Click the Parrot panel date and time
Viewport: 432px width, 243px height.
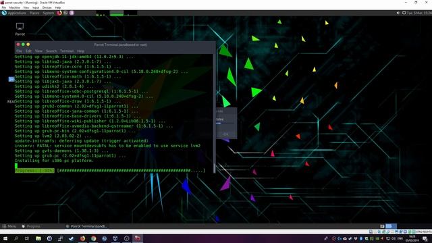pyautogui.click(x=419, y=13)
